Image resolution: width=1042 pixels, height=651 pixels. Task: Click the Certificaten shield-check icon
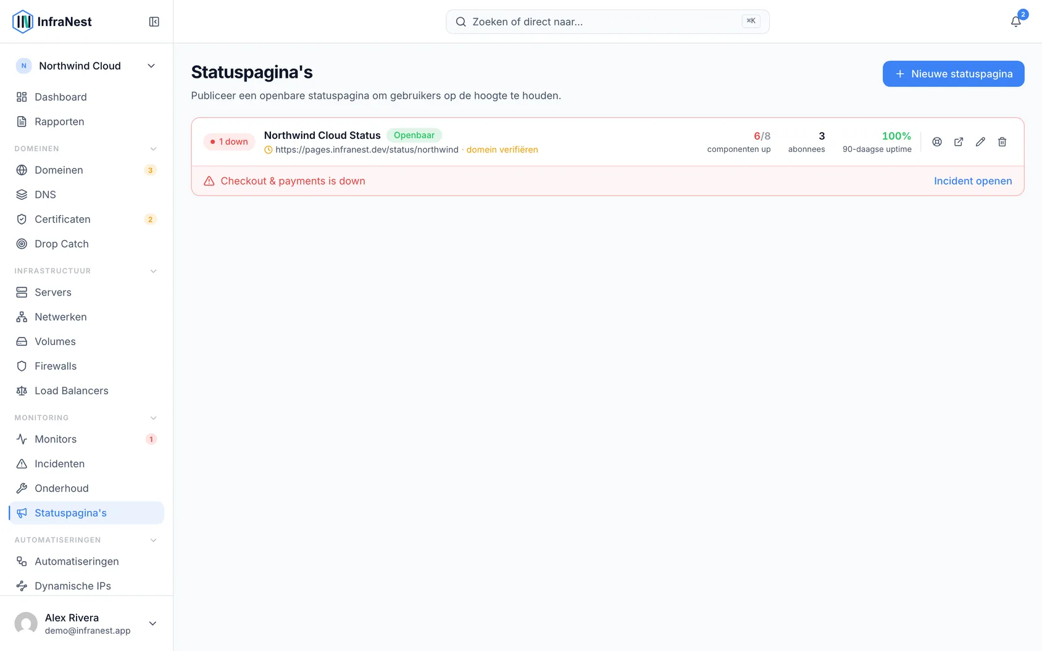(x=22, y=219)
